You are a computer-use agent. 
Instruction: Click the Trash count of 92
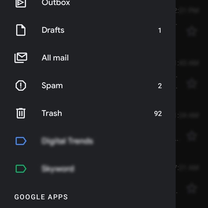point(158,114)
